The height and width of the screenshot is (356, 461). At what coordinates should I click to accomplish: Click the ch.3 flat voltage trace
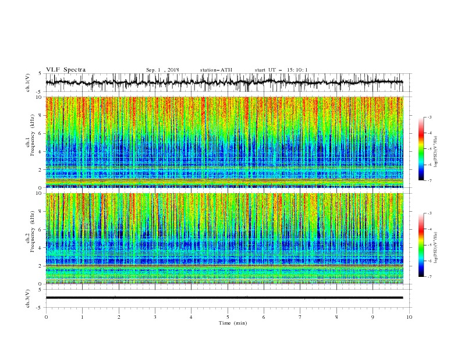pos(224,298)
